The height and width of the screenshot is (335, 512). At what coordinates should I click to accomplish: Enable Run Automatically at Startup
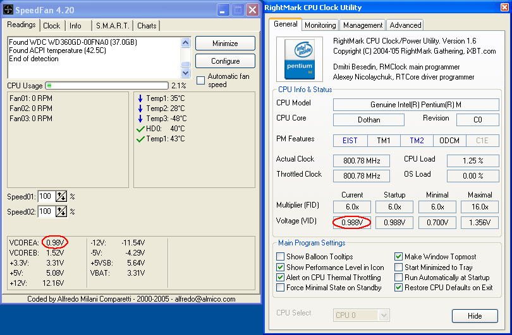click(398, 278)
